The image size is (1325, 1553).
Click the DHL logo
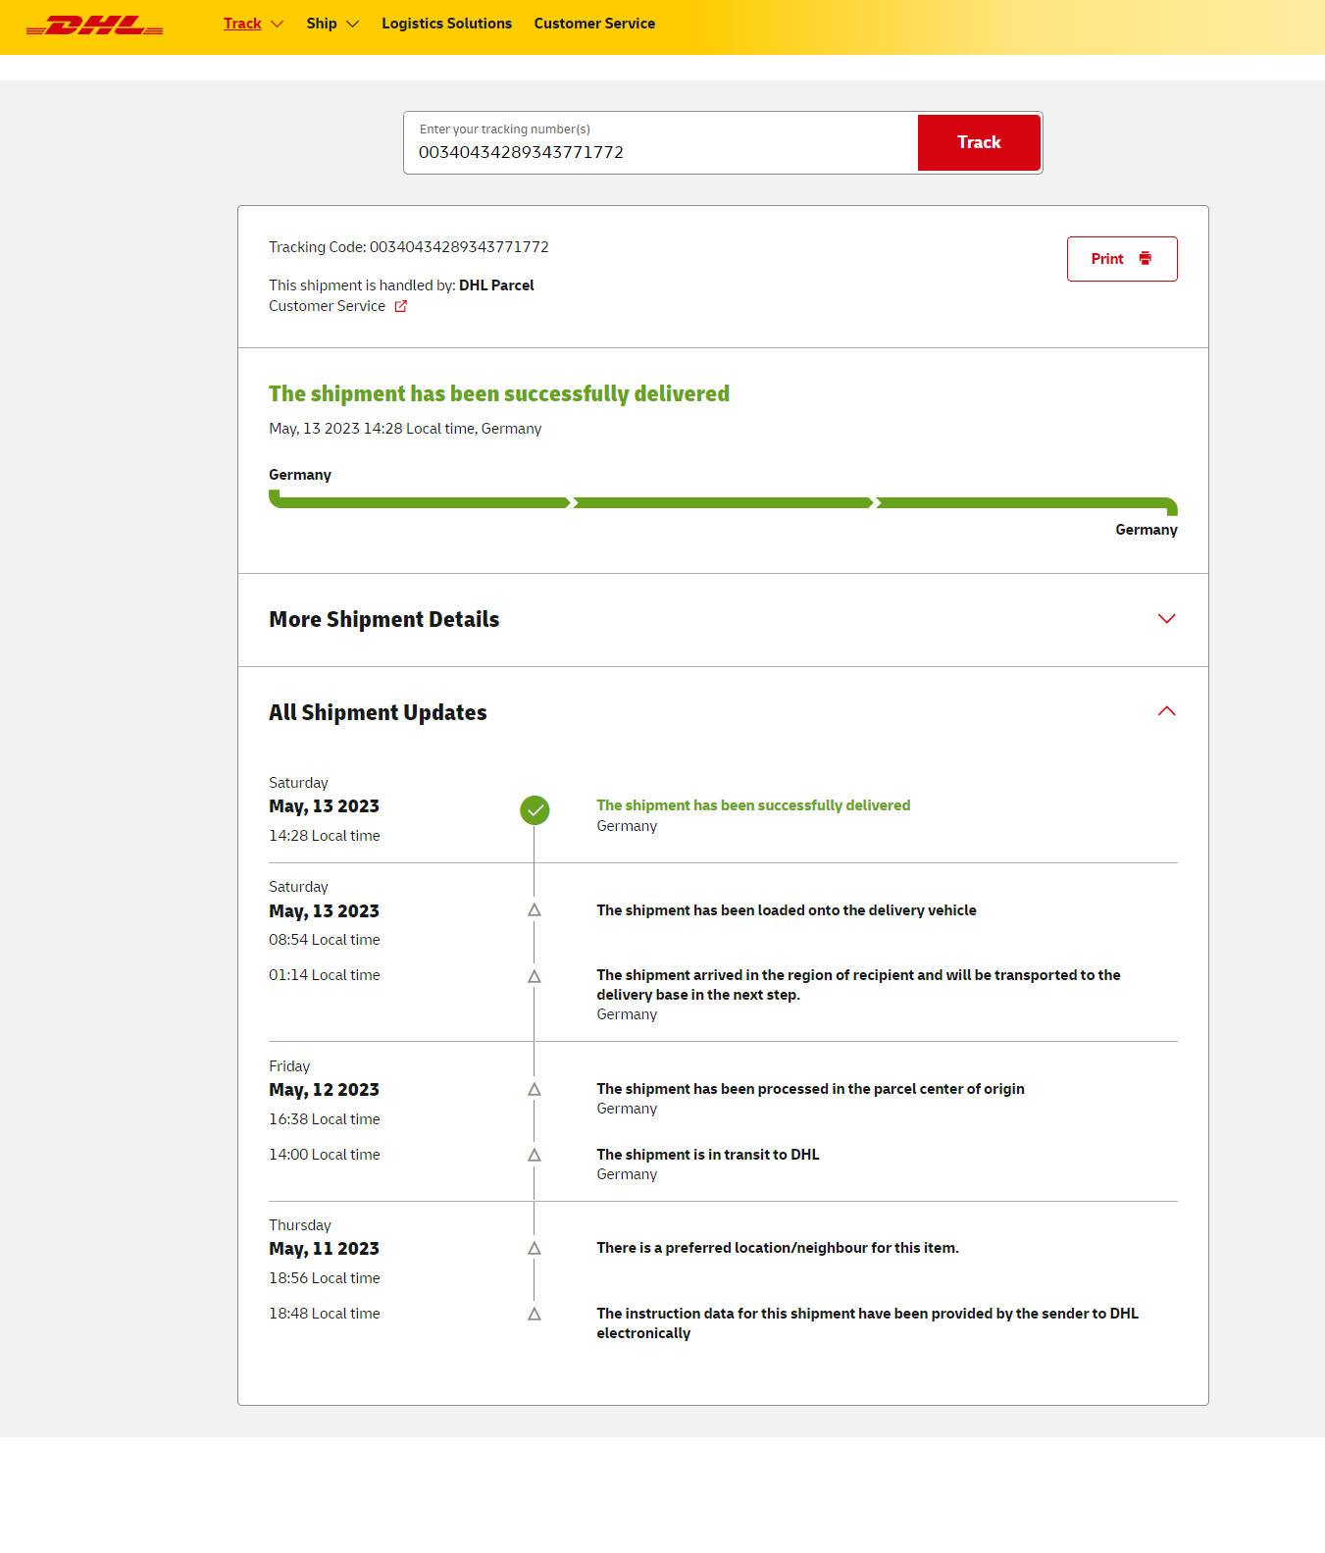(x=94, y=26)
